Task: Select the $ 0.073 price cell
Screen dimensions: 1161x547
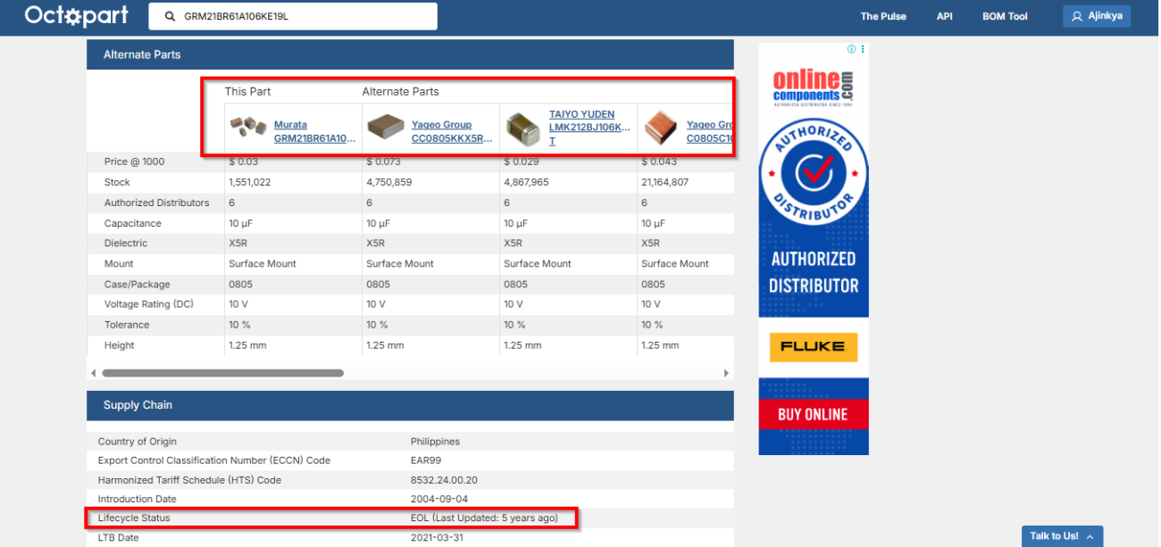Action: pos(384,162)
